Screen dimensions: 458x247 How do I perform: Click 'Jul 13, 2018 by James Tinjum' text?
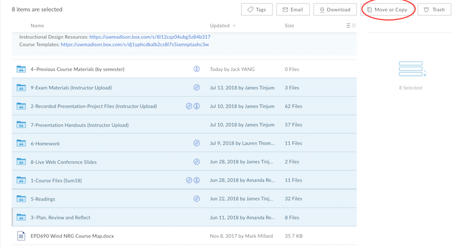tap(242, 87)
